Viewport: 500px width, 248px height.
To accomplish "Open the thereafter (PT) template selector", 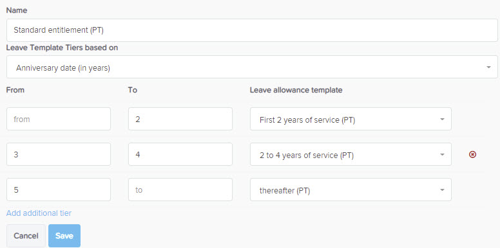I will (351, 190).
